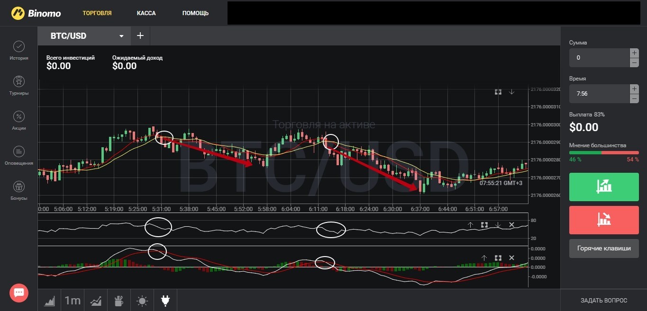The height and width of the screenshot is (311, 647).
Task: Close the MACD indicator panel
Action: (511, 258)
